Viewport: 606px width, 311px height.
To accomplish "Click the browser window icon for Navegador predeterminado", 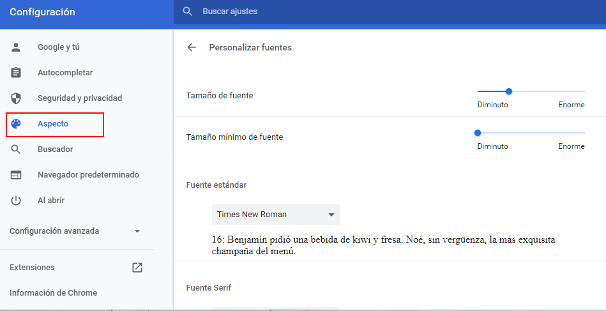I will tap(16, 175).
